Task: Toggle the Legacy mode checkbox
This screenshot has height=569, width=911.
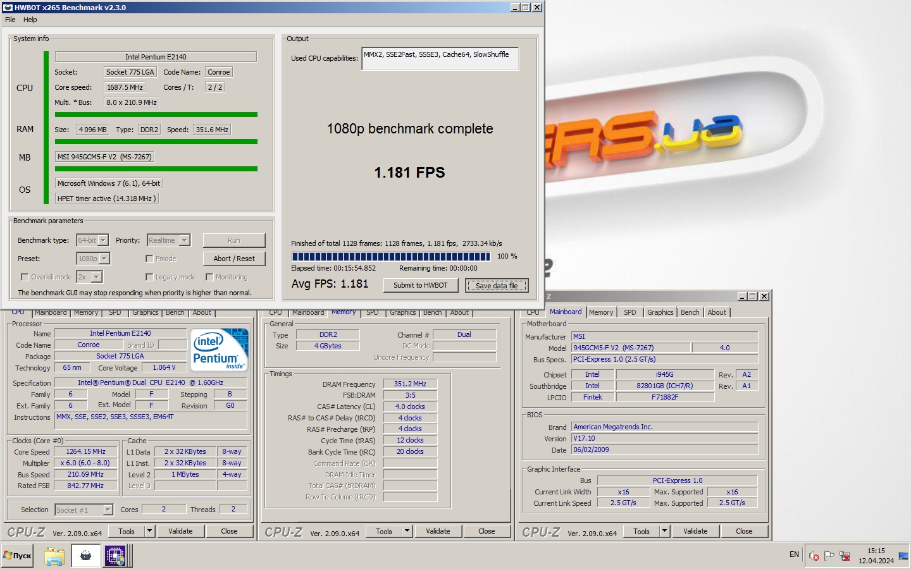Action: pyautogui.click(x=149, y=277)
